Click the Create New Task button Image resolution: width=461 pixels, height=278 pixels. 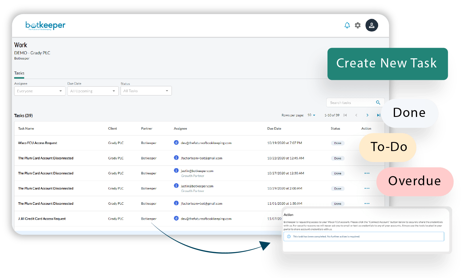point(387,64)
